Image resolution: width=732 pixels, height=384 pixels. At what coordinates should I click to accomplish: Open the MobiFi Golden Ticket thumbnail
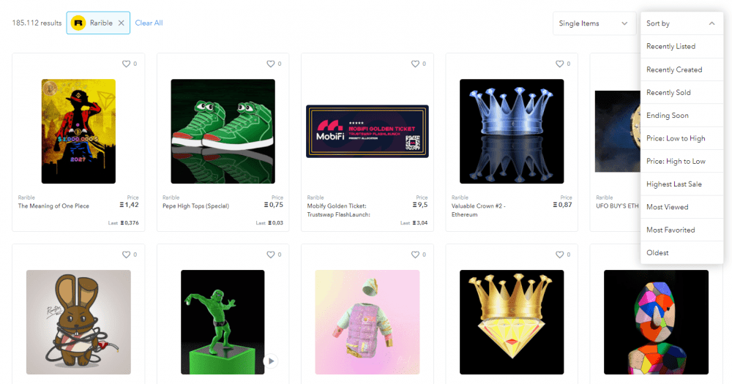[x=367, y=131]
